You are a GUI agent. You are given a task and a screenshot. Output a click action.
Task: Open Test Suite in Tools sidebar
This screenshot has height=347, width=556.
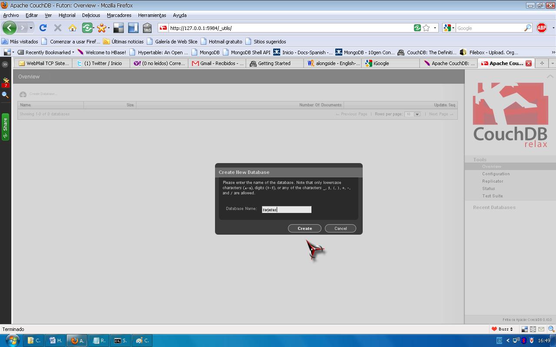pos(492,196)
